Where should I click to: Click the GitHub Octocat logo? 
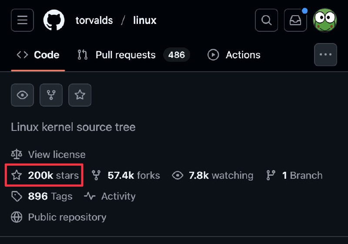54,20
